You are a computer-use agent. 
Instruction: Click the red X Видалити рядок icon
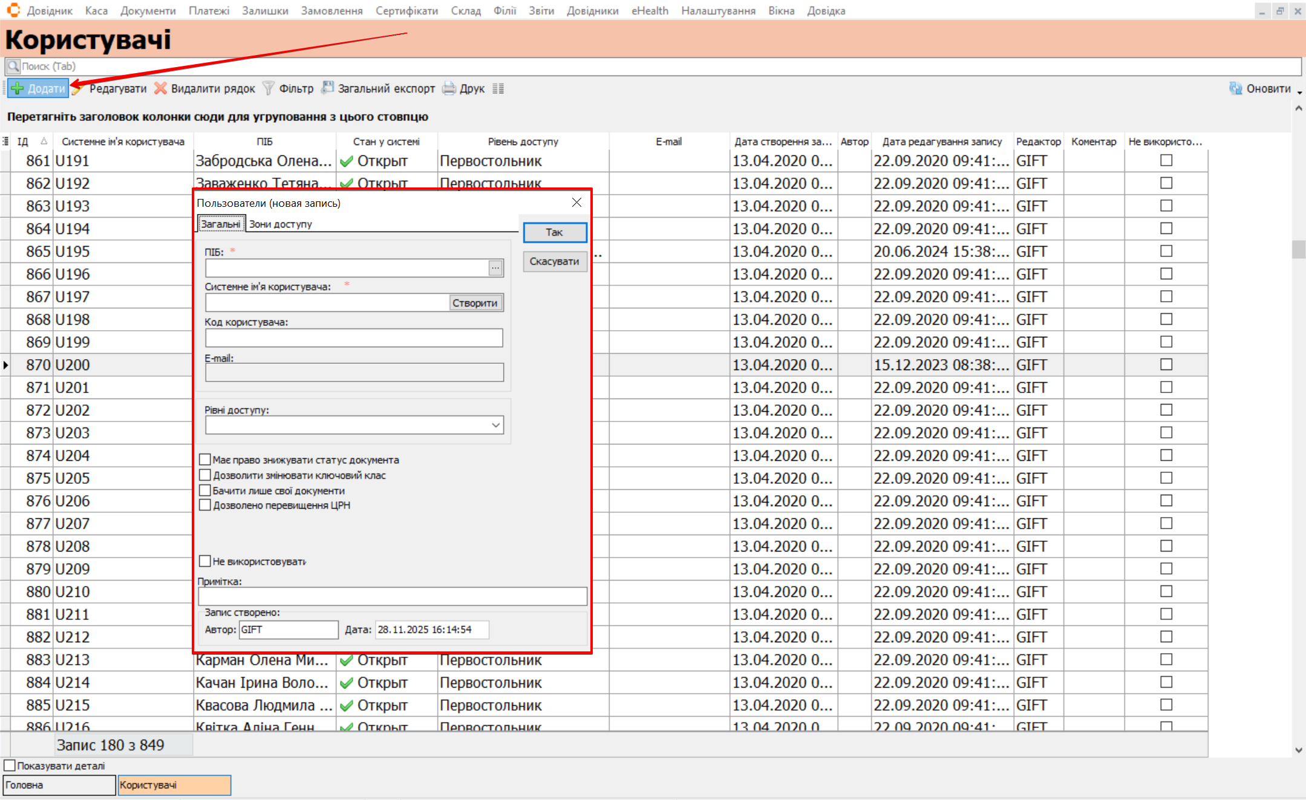160,88
